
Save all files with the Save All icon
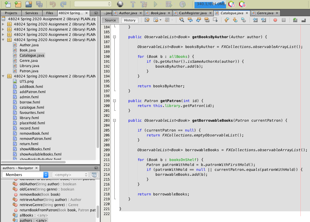40,4
